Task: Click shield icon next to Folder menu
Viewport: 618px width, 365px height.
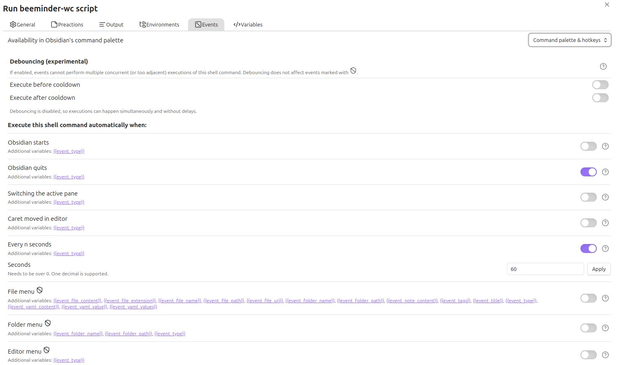Action: pyautogui.click(x=48, y=323)
